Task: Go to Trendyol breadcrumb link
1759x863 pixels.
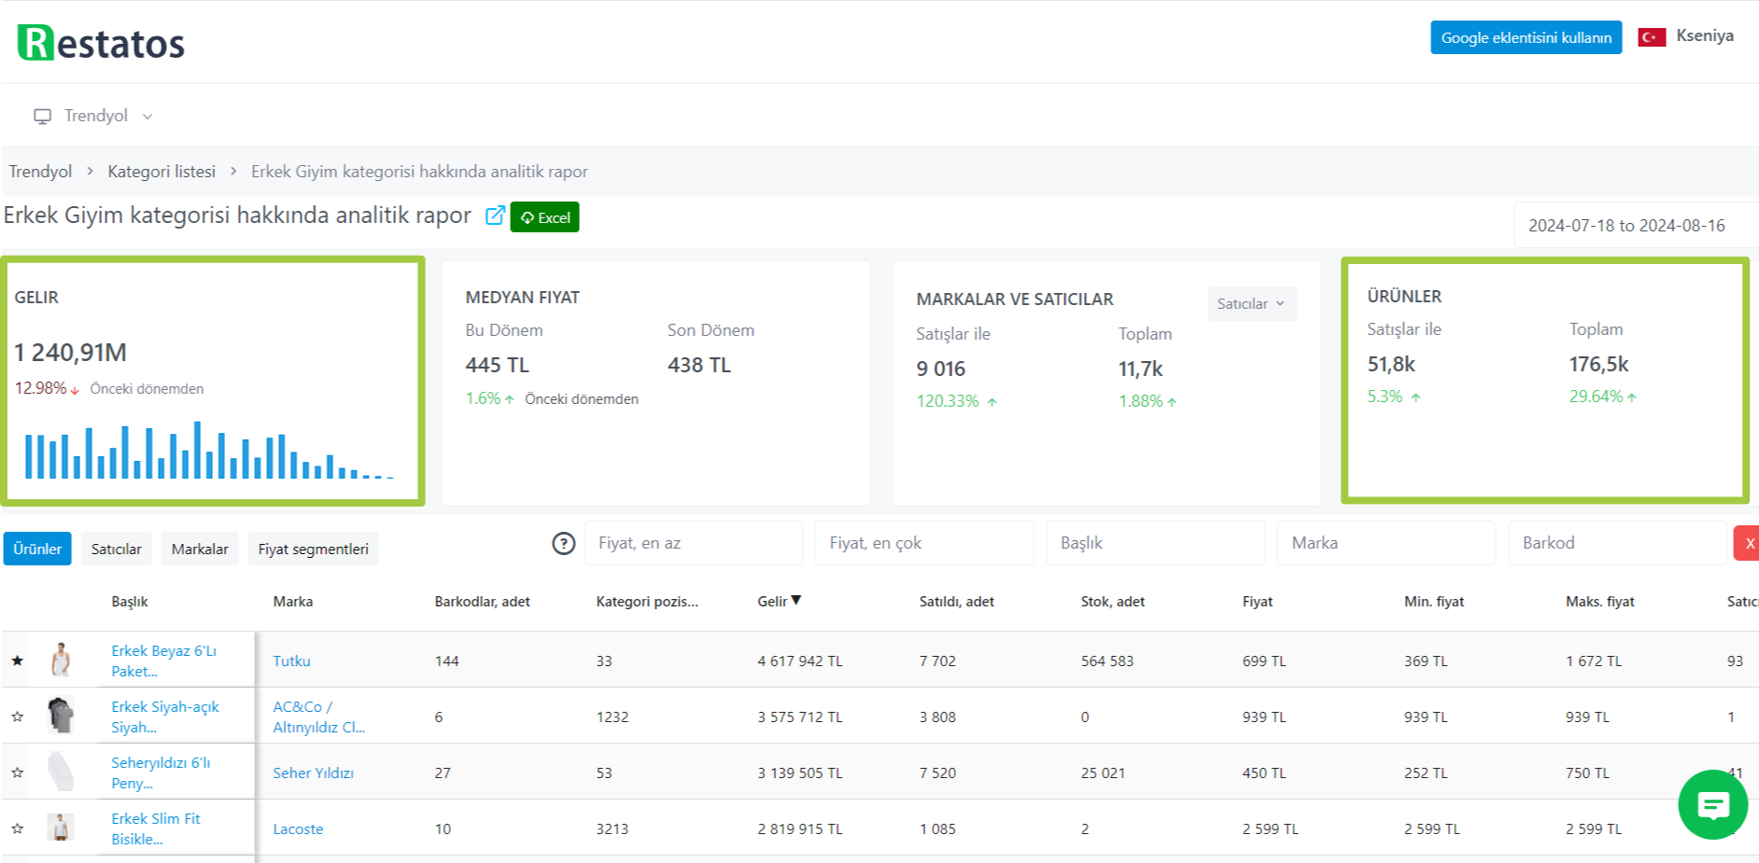Action: pyautogui.click(x=40, y=172)
